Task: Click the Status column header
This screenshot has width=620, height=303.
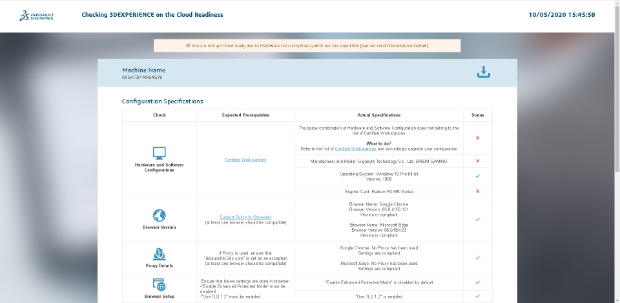Action: pos(478,115)
